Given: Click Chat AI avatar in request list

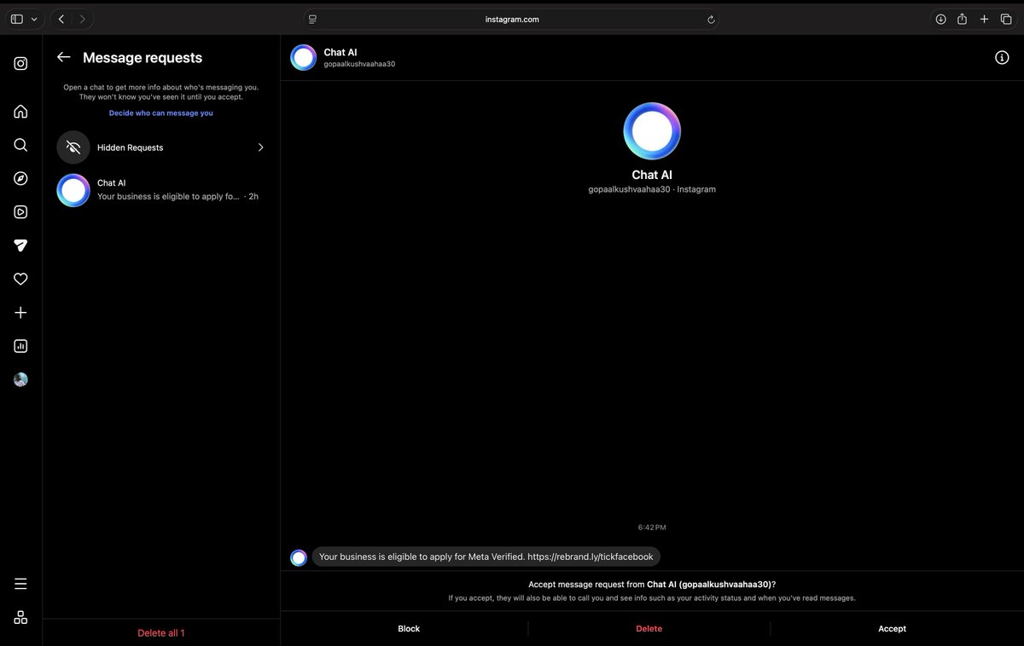Looking at the screenshot, I should tap(73, 190).
